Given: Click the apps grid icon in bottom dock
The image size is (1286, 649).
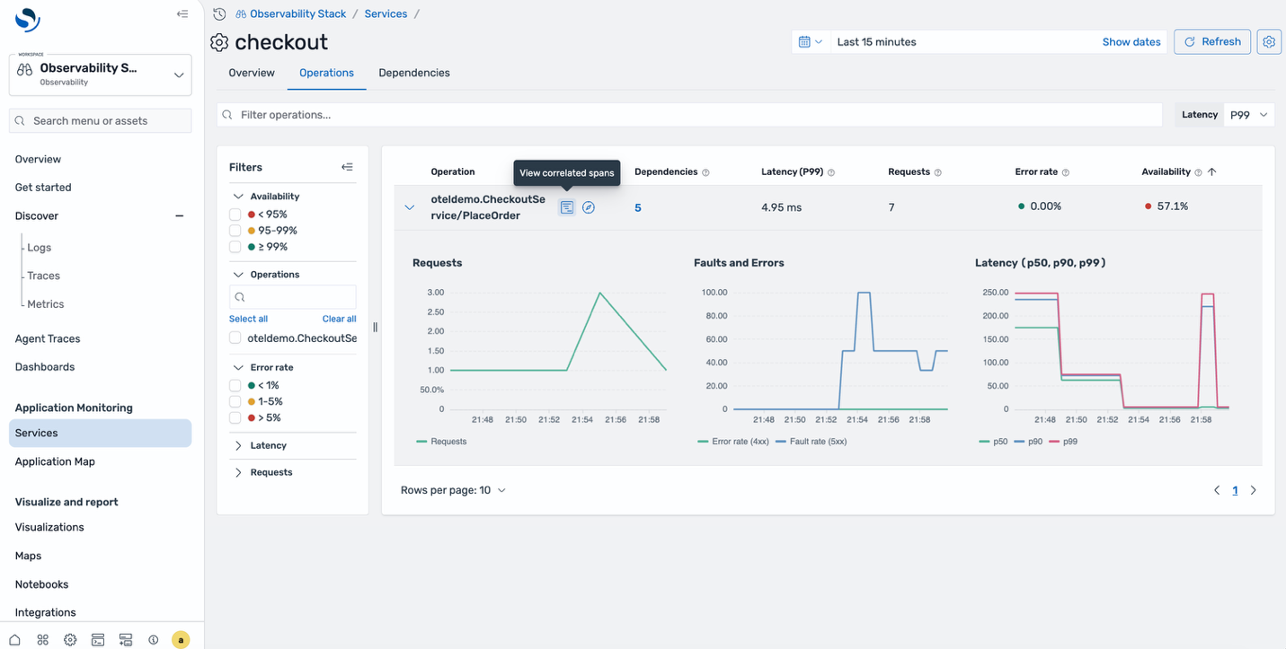Looking at the screenshot, I should [42, 639].
